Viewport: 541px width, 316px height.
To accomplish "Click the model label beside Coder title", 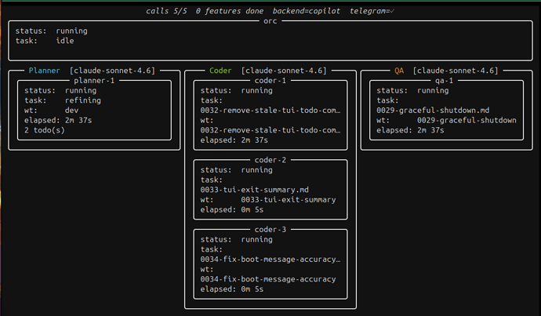I will click(x=284, y=71).
